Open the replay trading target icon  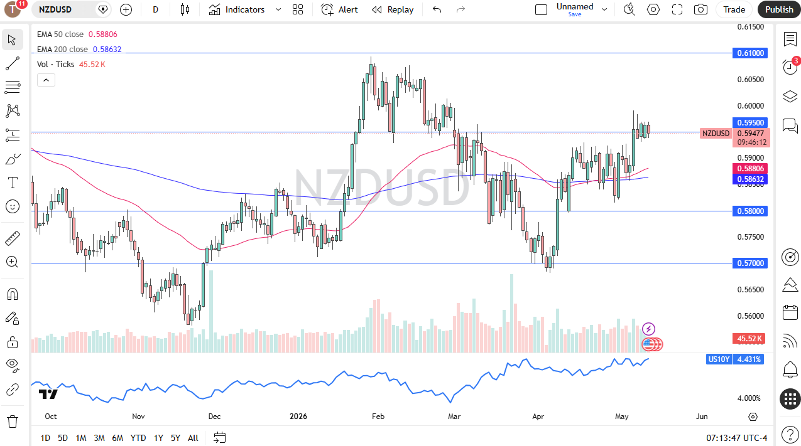coord(790,257)
